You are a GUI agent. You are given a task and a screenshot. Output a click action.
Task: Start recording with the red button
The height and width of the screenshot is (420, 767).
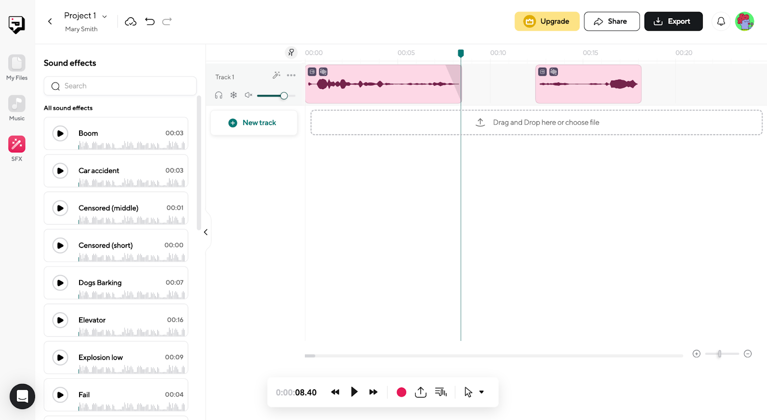[402, 393]
